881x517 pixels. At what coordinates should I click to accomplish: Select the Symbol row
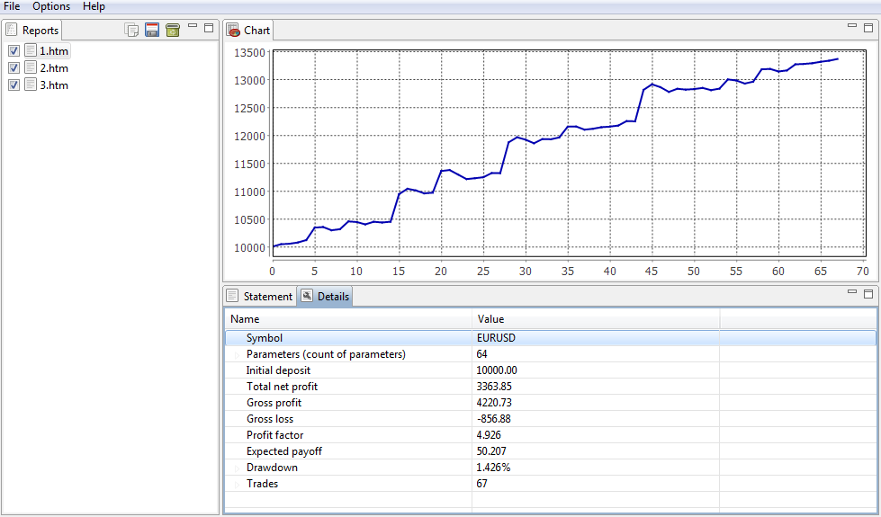click(551, 338)
